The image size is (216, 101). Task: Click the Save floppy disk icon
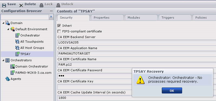pos(4,5)
